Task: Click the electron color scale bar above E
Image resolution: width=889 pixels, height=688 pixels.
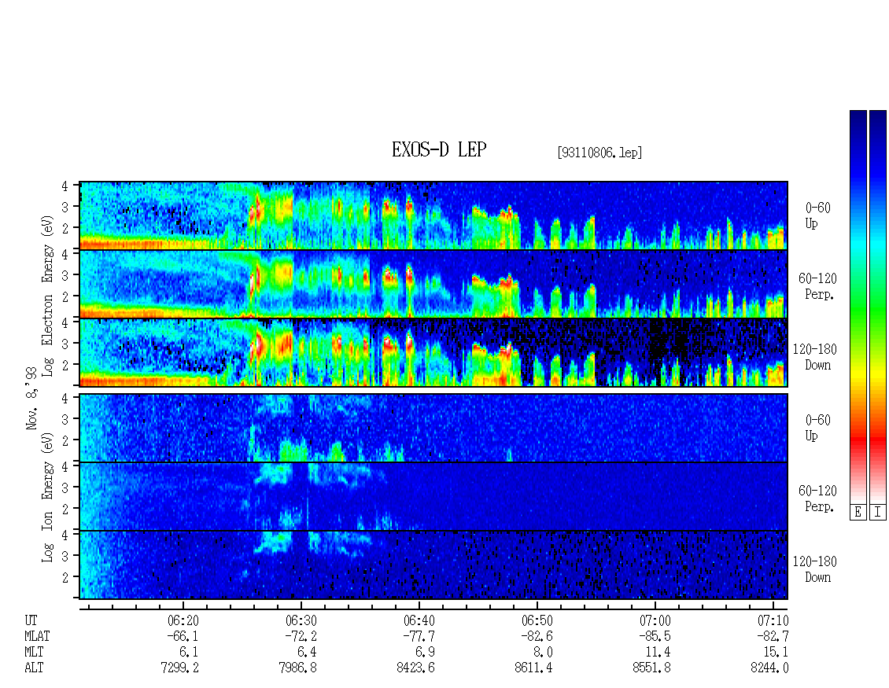Action: [x=858, y=306]
